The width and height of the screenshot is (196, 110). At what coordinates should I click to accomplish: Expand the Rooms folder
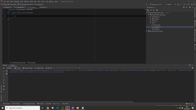(x=150, y=21)
